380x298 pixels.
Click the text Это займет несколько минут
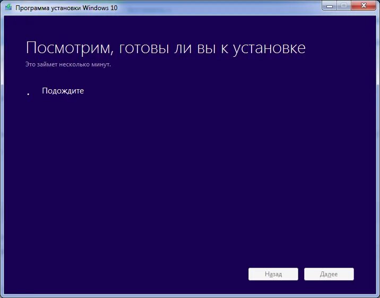tap(68, 64)
